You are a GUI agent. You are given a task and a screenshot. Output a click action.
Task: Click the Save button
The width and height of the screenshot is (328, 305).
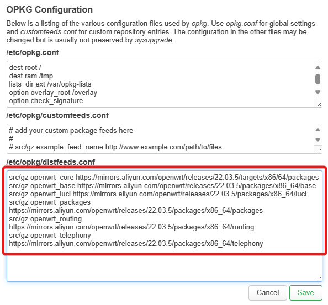[x=305, y=292]
